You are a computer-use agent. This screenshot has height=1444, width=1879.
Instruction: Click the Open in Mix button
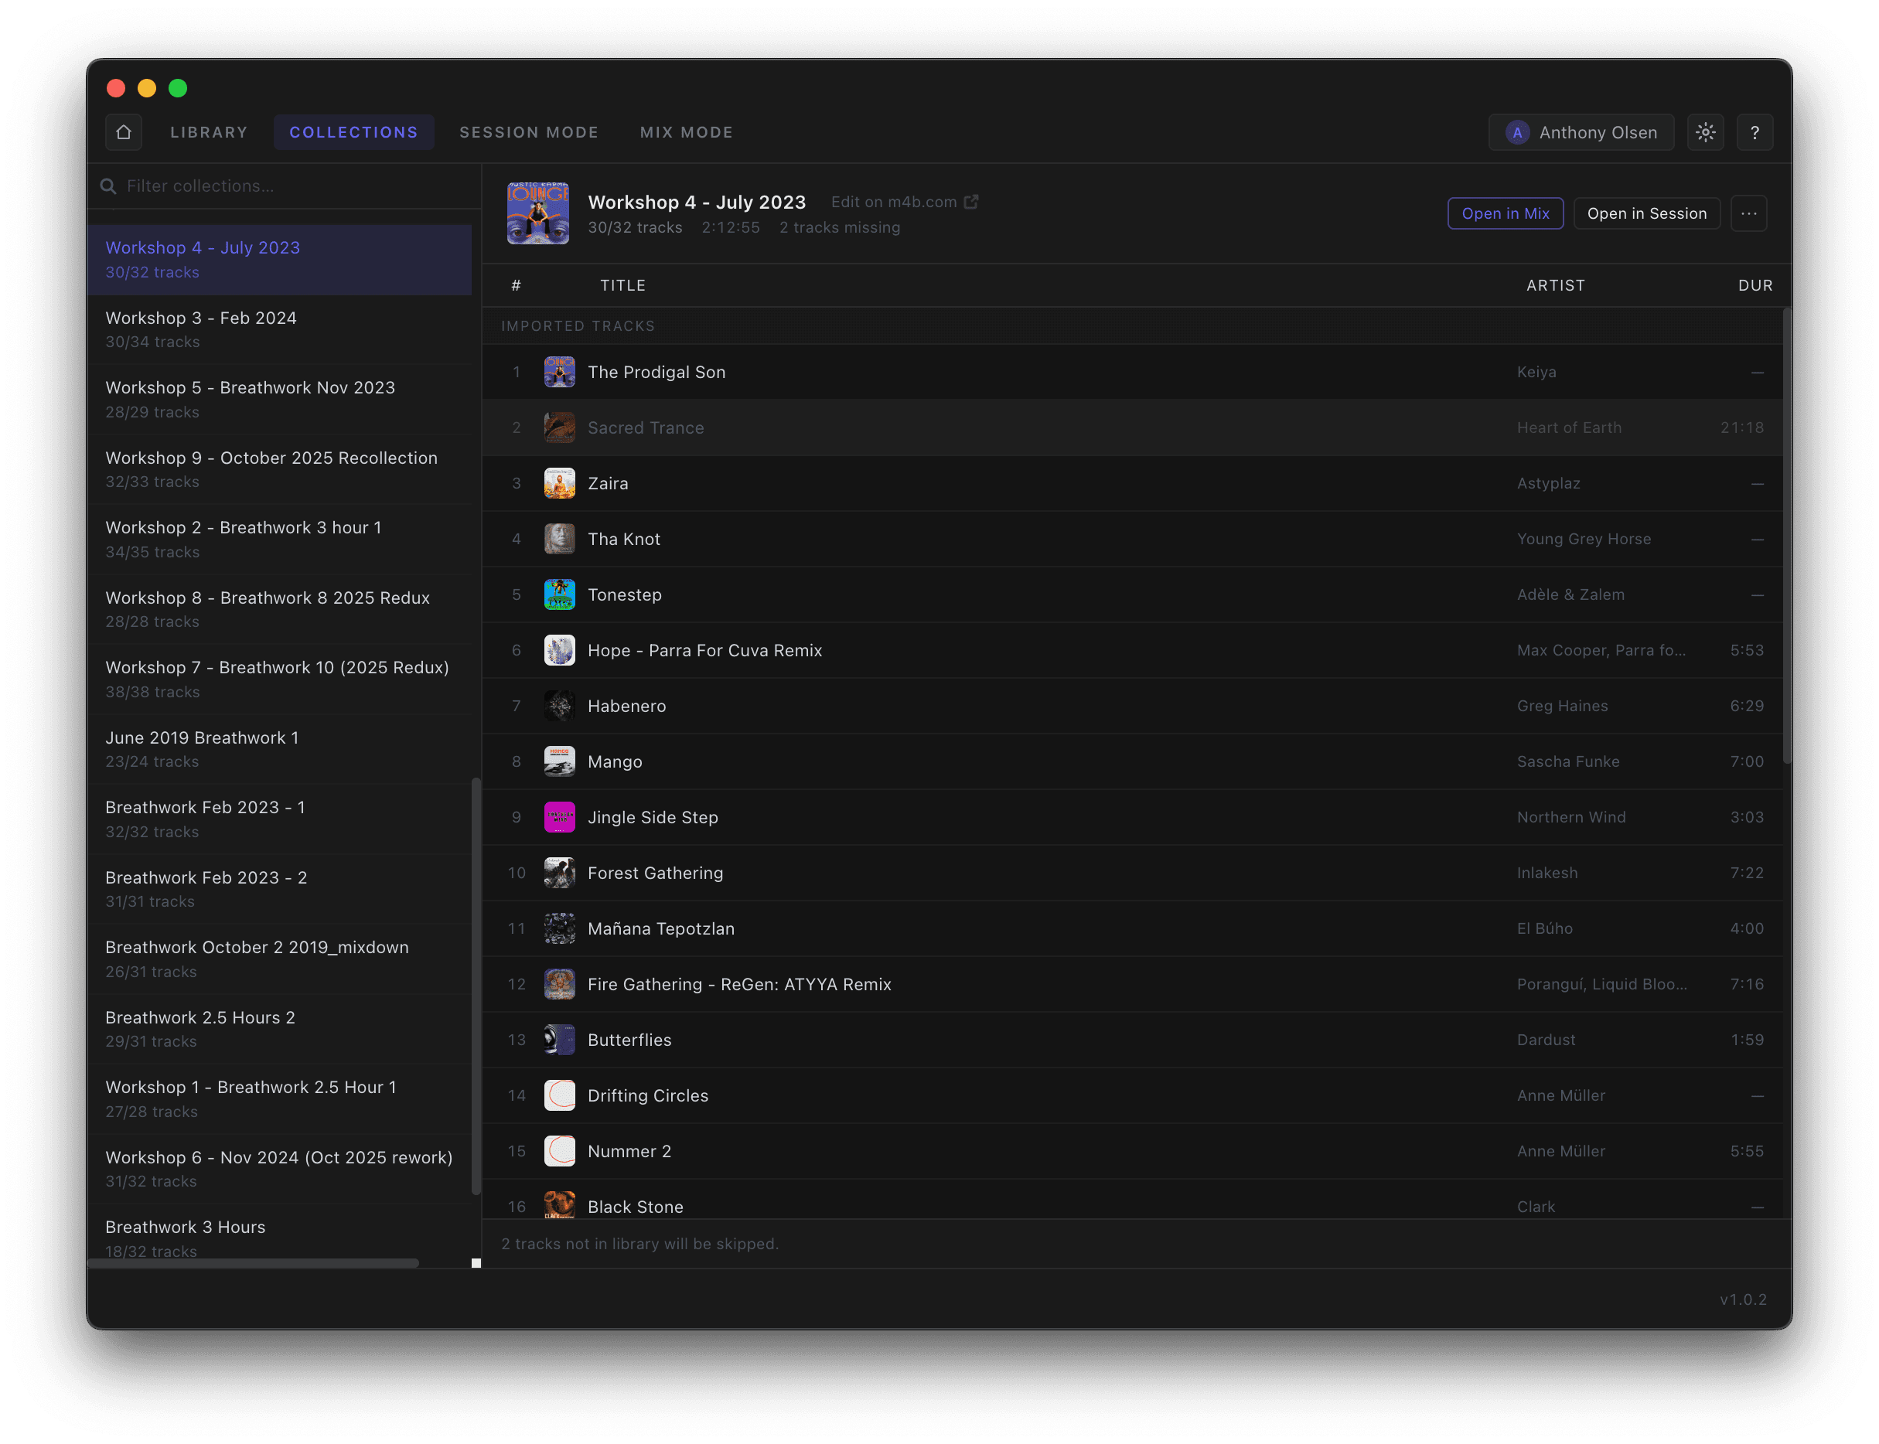[x=1505, y=213]
